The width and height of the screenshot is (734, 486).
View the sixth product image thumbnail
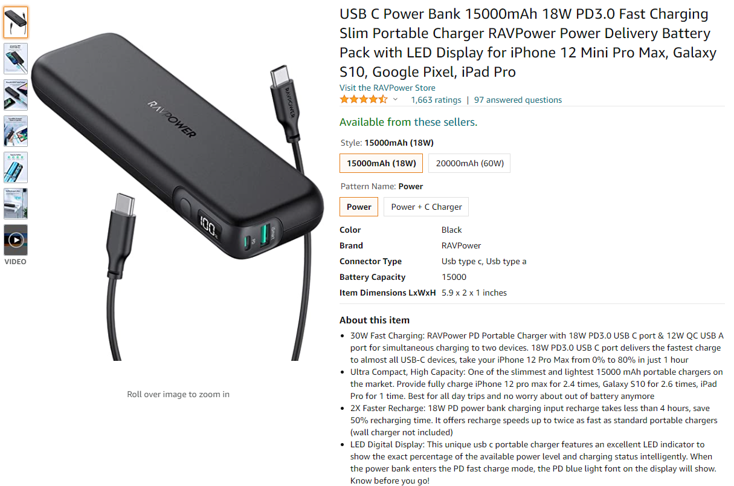click(16, 203)
